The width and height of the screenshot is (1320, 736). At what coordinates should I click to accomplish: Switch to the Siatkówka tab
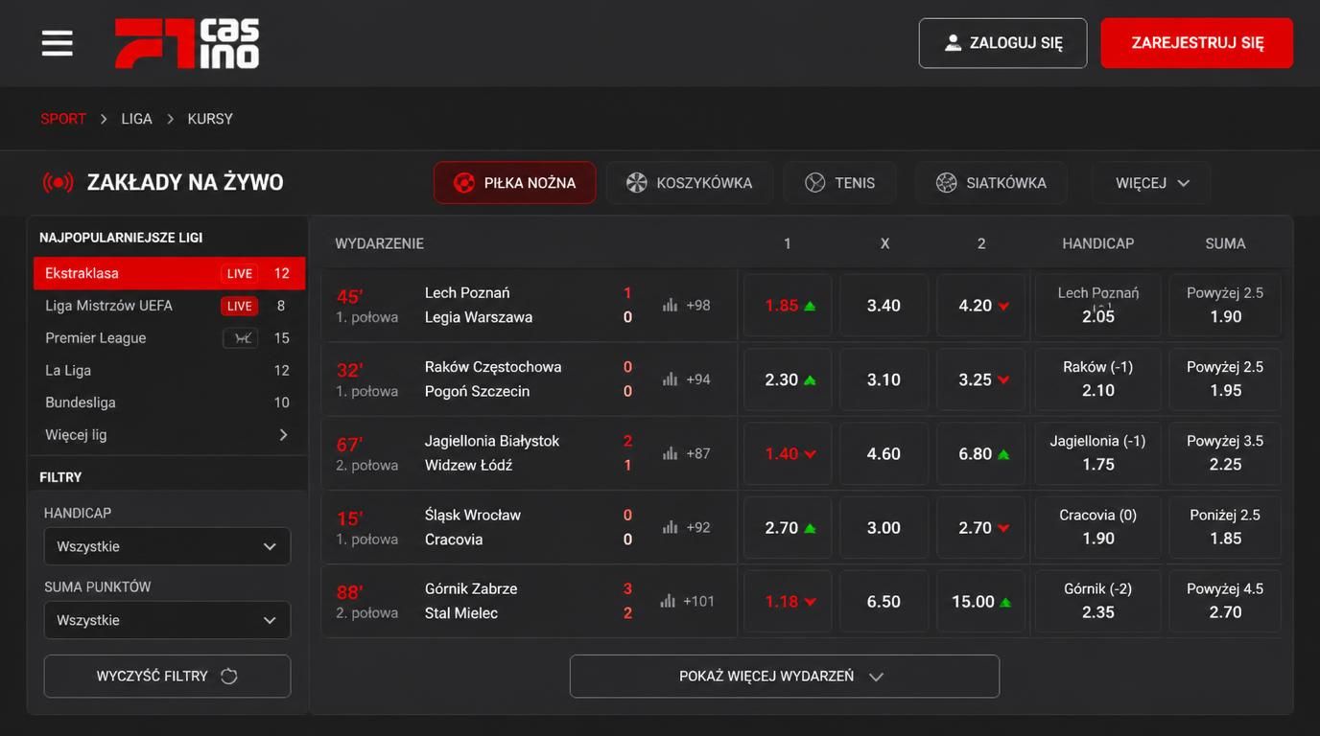991,182
